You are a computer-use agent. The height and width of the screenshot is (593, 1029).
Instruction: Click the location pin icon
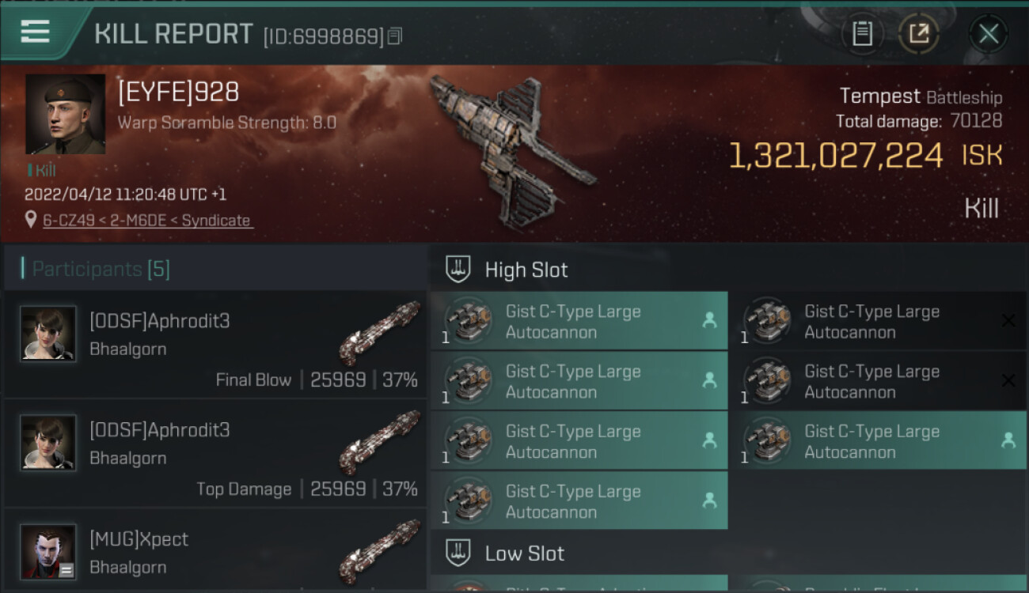click(31, 220)
